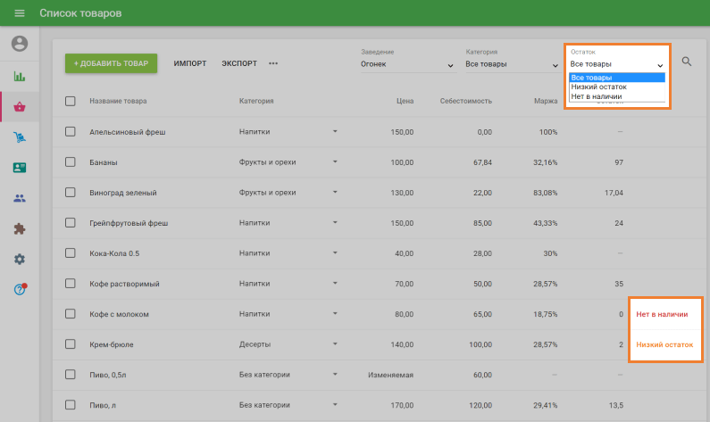The height and width of the screenshot is (422, 710).
Task: Click the Десерты category cell
Action: tap(255, 344)
